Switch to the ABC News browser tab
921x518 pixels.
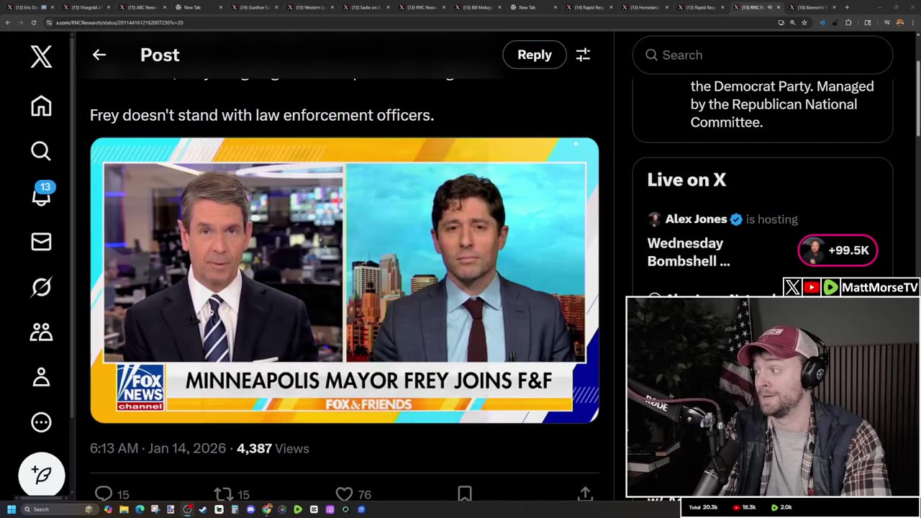144,7
